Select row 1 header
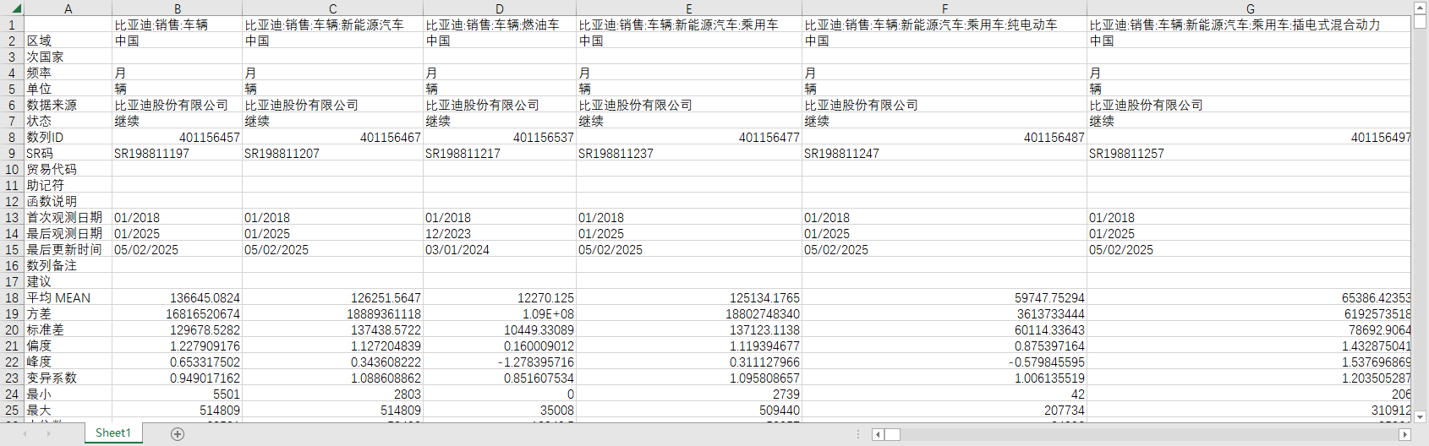The image size is (1429, 446). tap(12, 24)
